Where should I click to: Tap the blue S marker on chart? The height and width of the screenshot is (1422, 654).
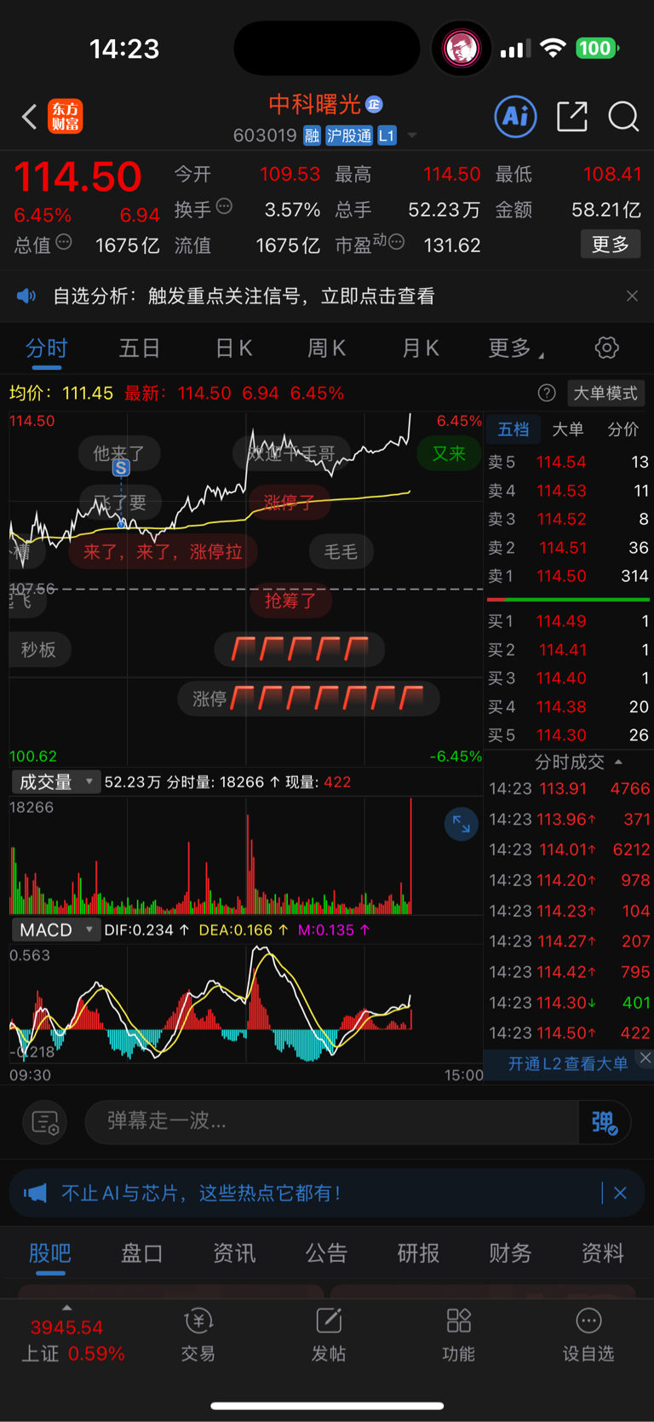pos(121,468)
